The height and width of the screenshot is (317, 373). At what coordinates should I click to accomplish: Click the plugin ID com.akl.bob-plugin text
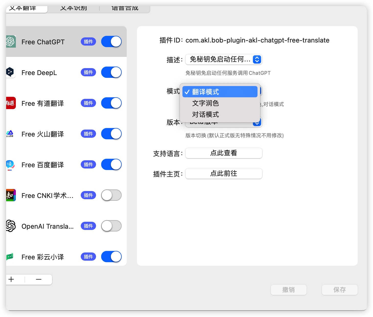257,40
